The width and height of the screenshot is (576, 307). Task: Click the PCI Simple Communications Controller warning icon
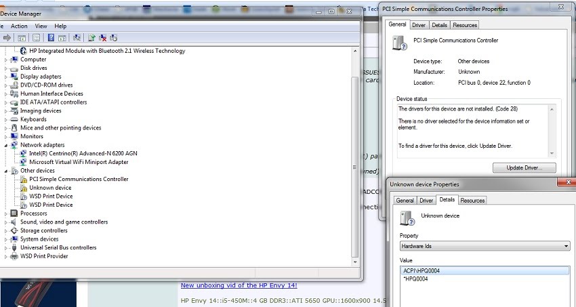[24, 179]
